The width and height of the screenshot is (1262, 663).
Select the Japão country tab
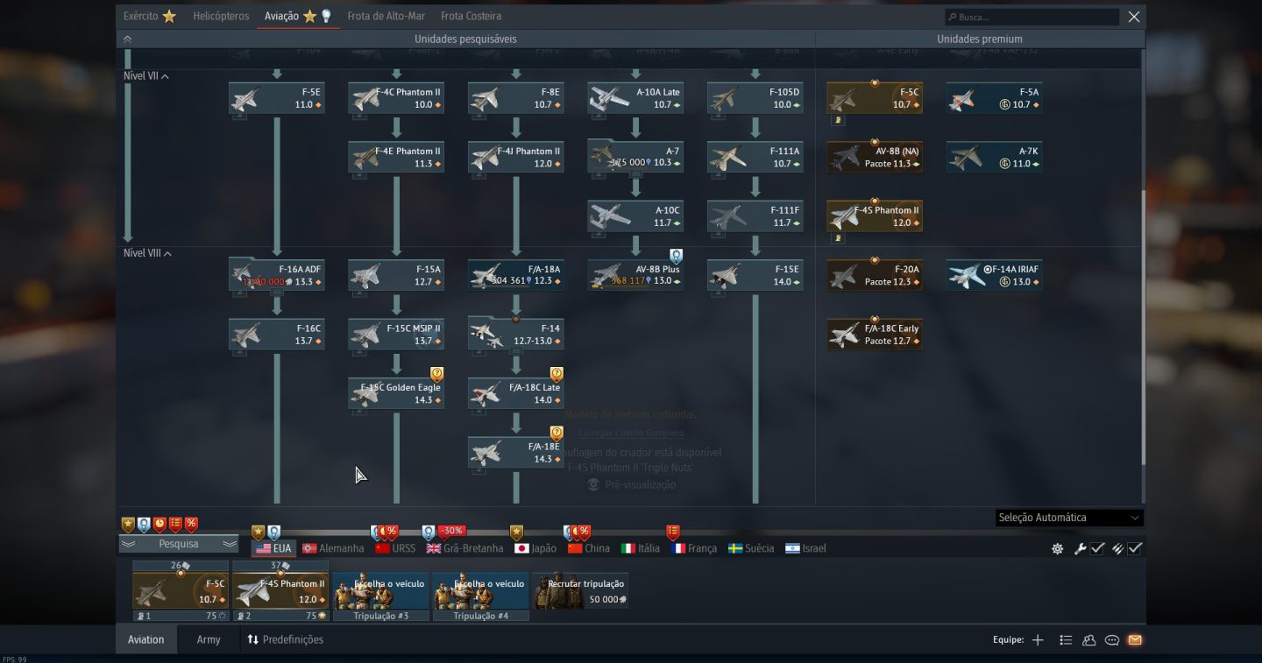pos(535,548)
